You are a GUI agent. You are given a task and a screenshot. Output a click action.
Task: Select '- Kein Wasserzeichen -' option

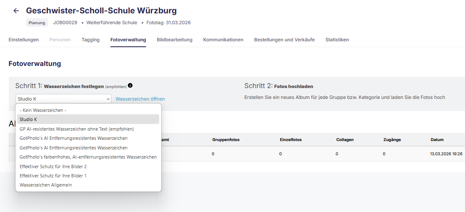[x=43, y=110]
